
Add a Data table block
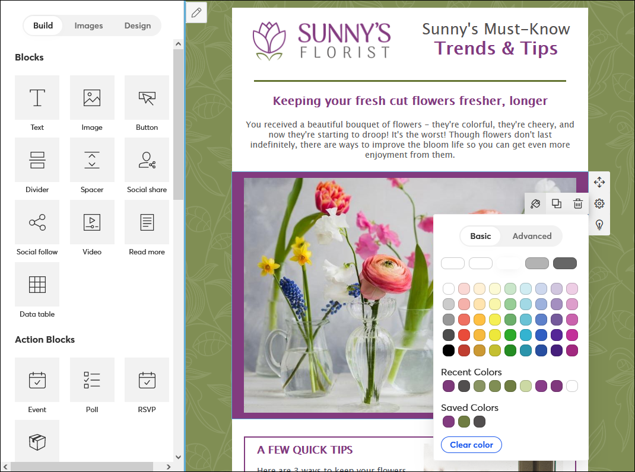tap(37, 284)
